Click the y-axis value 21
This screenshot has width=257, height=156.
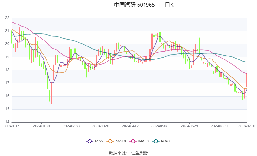[x=7, y=31]
